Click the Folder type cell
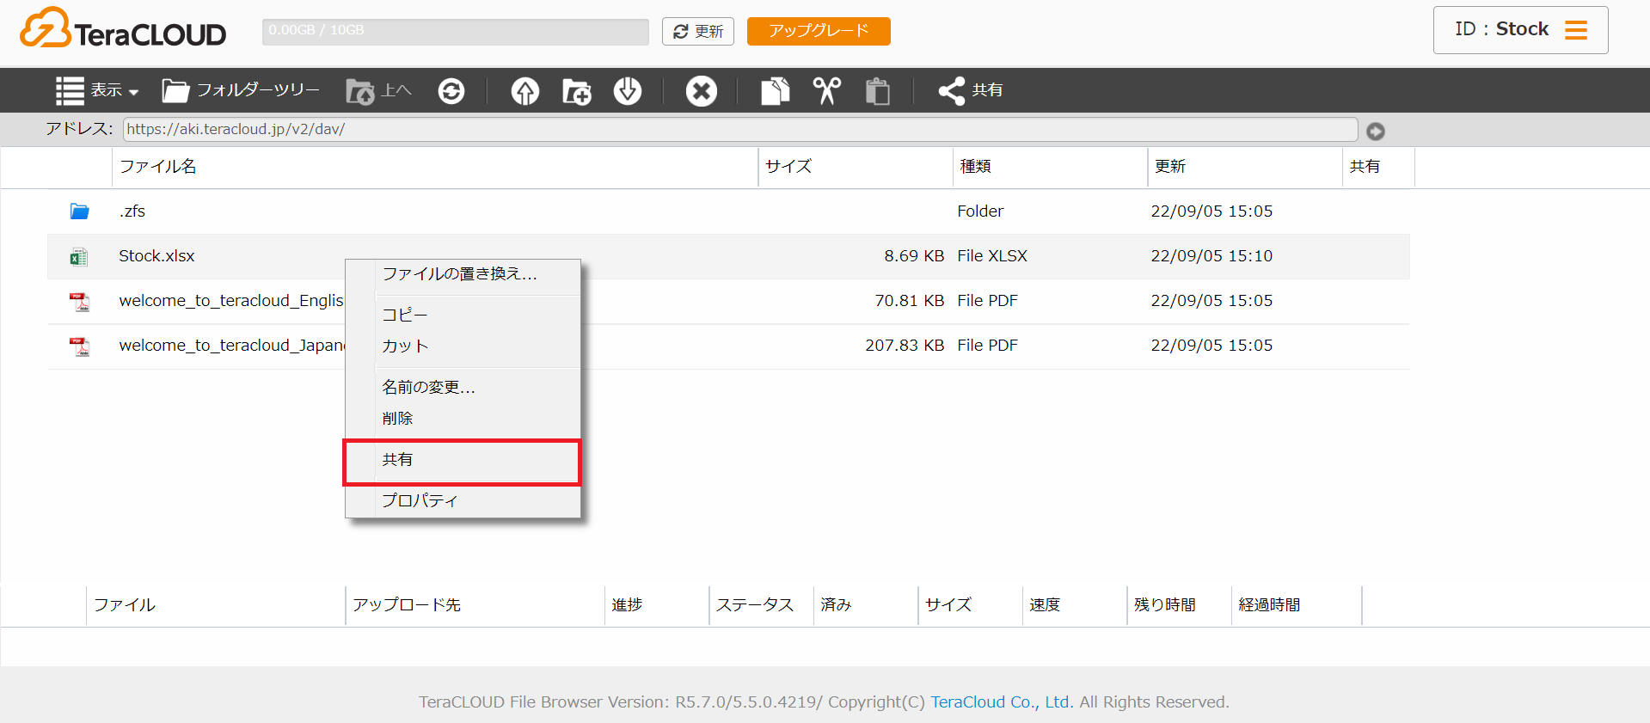This screenshot has width=1650, height=723. 980,211
